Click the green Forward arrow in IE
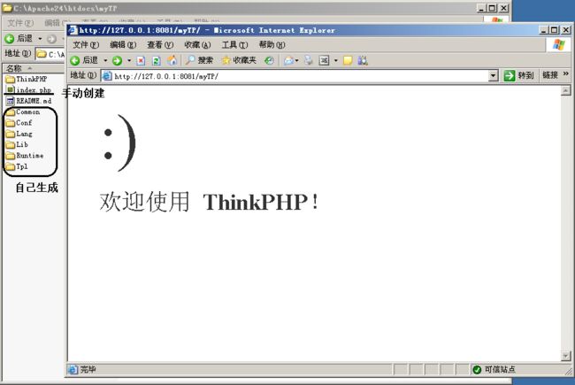The image size is (575, 385). tap(118, 60)
